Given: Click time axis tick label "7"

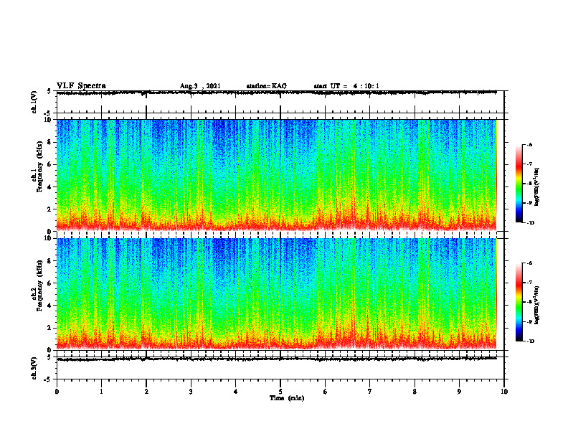Looking at the screenshot, I should coord(370,392).
